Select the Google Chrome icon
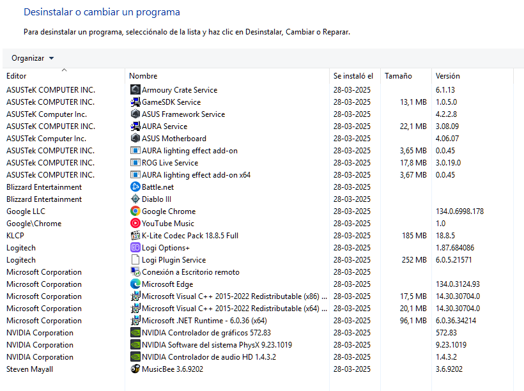 [x=135, y=211]
